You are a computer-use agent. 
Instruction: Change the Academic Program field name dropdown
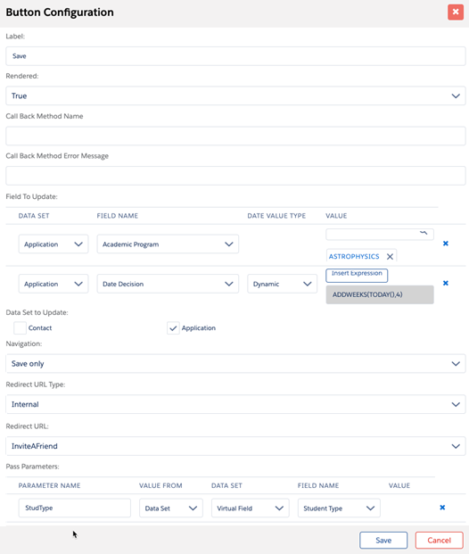pos(168,244)
